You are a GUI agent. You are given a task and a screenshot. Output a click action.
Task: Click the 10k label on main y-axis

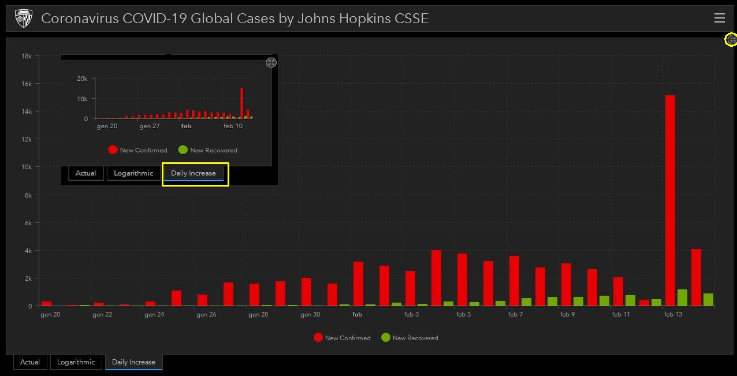click(27, 167)
